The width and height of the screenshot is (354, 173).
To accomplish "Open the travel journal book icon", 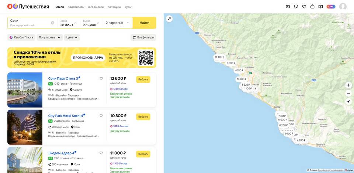I will [320, 7].
